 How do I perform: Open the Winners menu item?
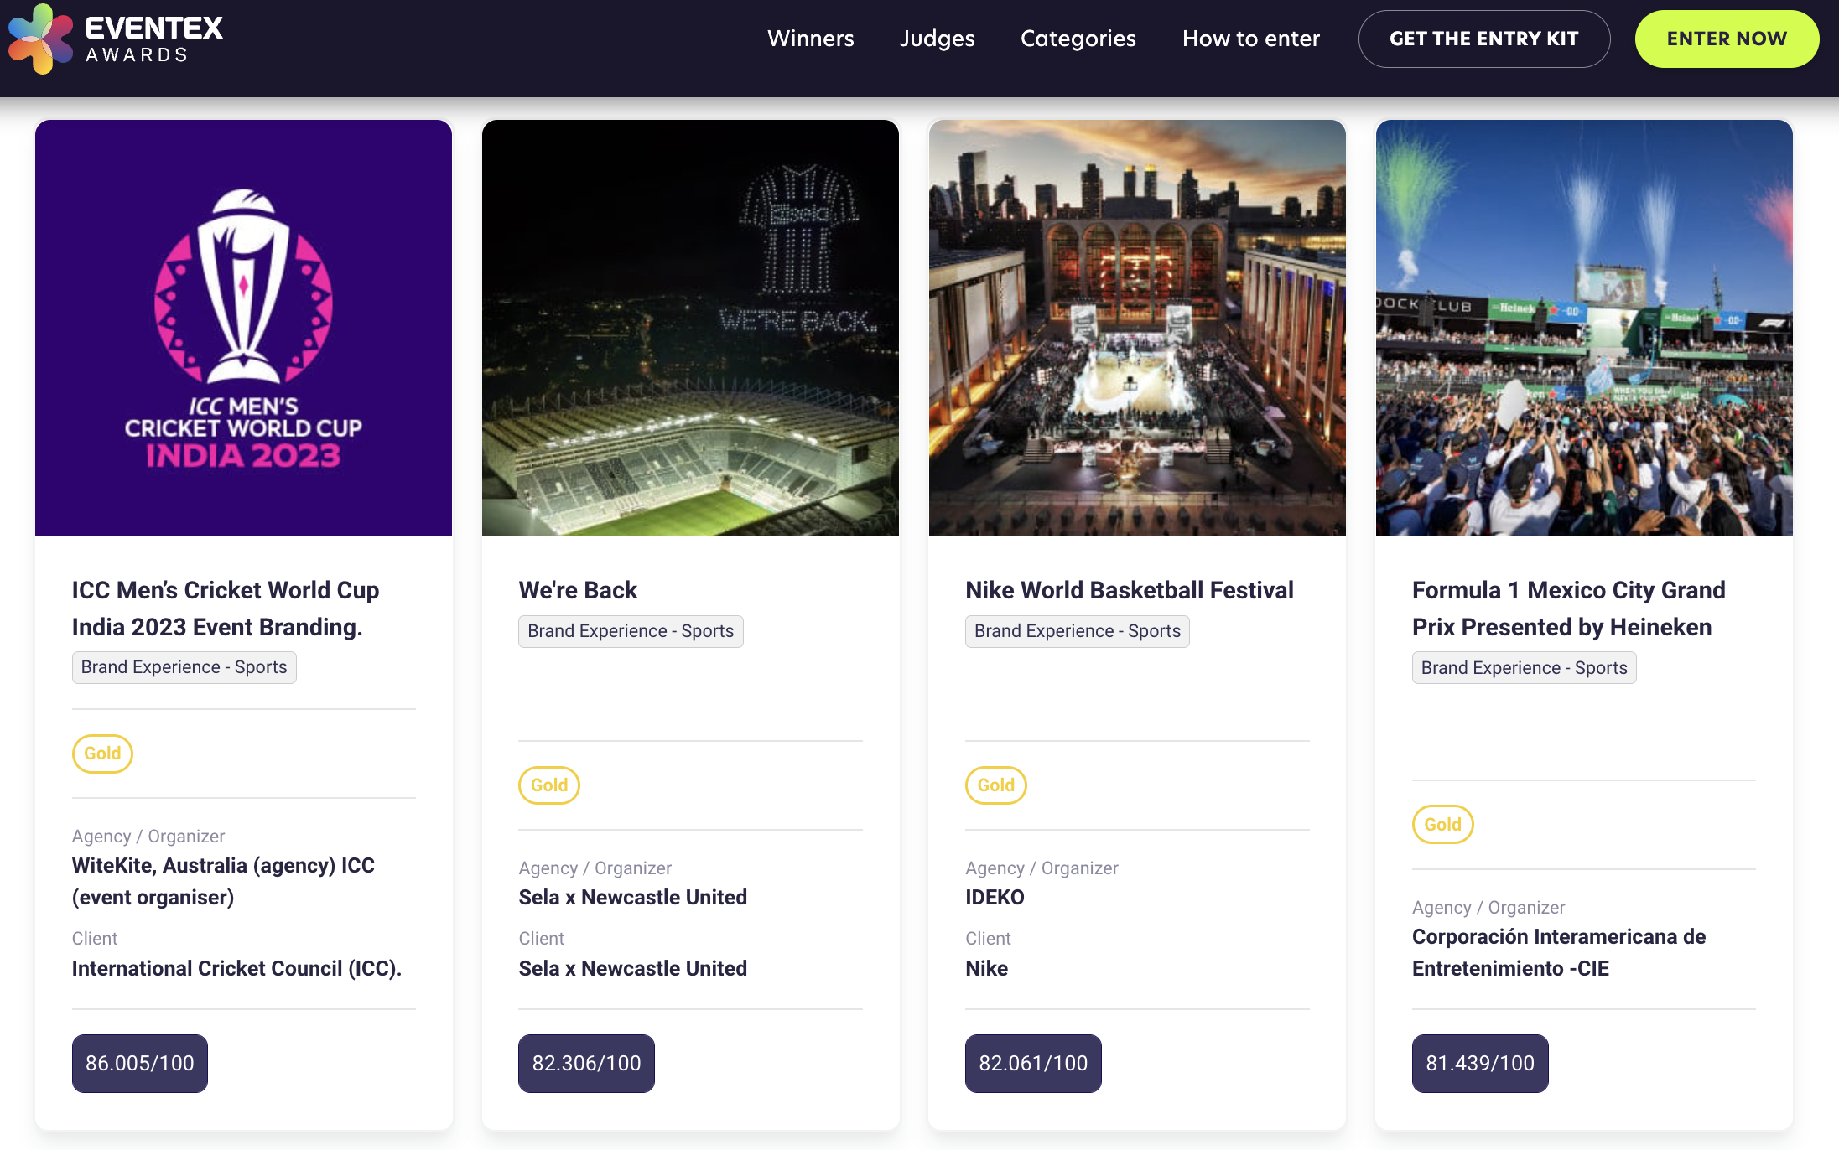[810, 39]
